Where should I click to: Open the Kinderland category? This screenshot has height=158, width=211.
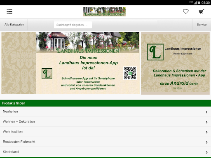(105, 152)
